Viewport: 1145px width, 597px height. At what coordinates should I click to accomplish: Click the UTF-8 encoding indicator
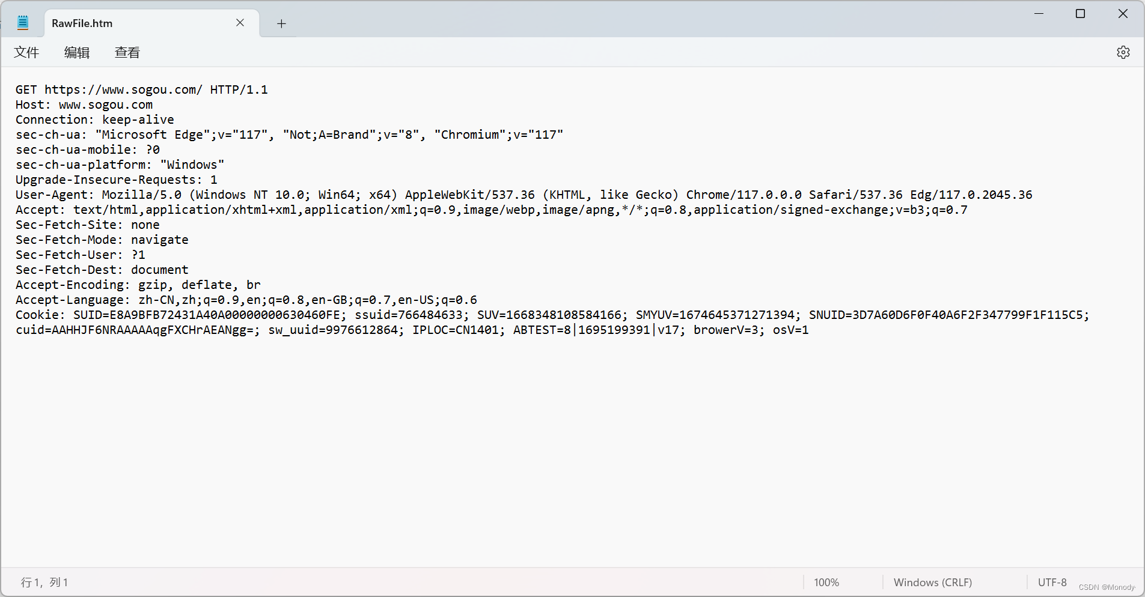point(1052,583)
